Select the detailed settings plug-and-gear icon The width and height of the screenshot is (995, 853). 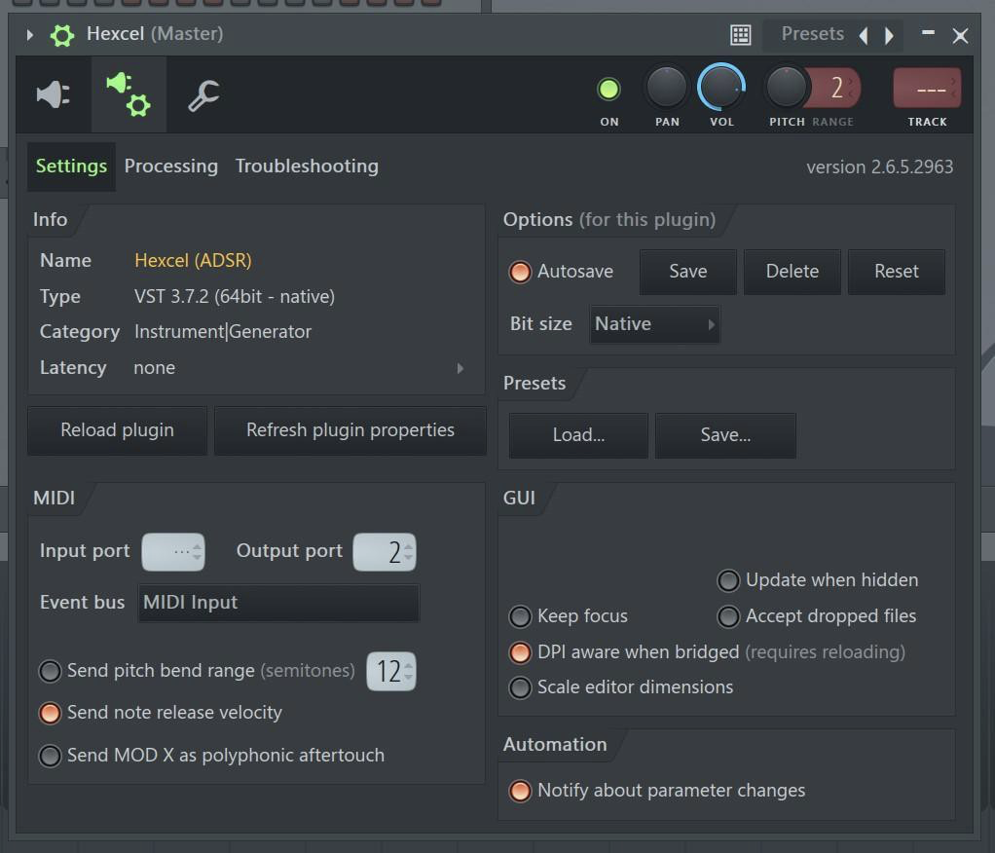(x=129, y=94)
